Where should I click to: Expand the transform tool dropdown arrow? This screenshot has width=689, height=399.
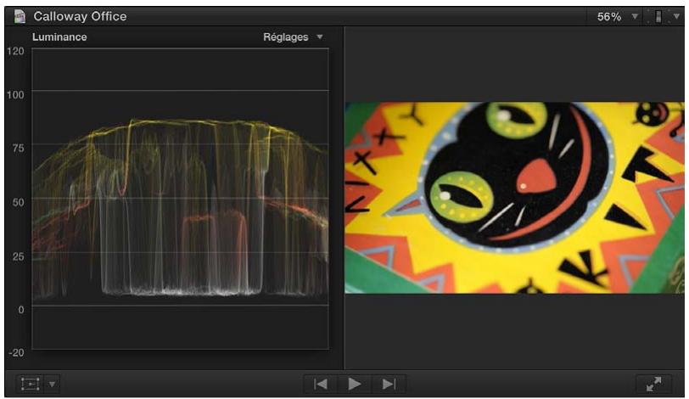coord(53,384)
